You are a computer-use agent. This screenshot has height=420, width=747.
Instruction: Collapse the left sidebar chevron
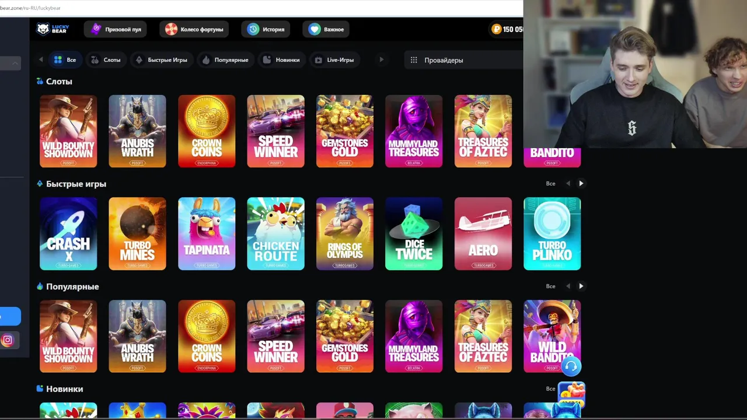pos(15,63)
